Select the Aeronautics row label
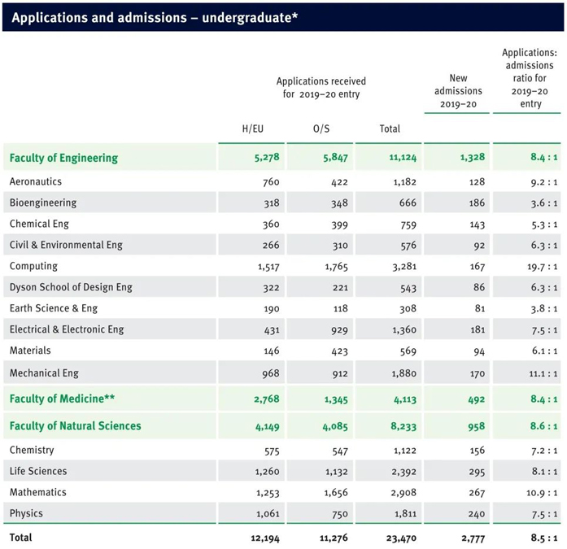This screenshot has height=549, width=567. 35,182
